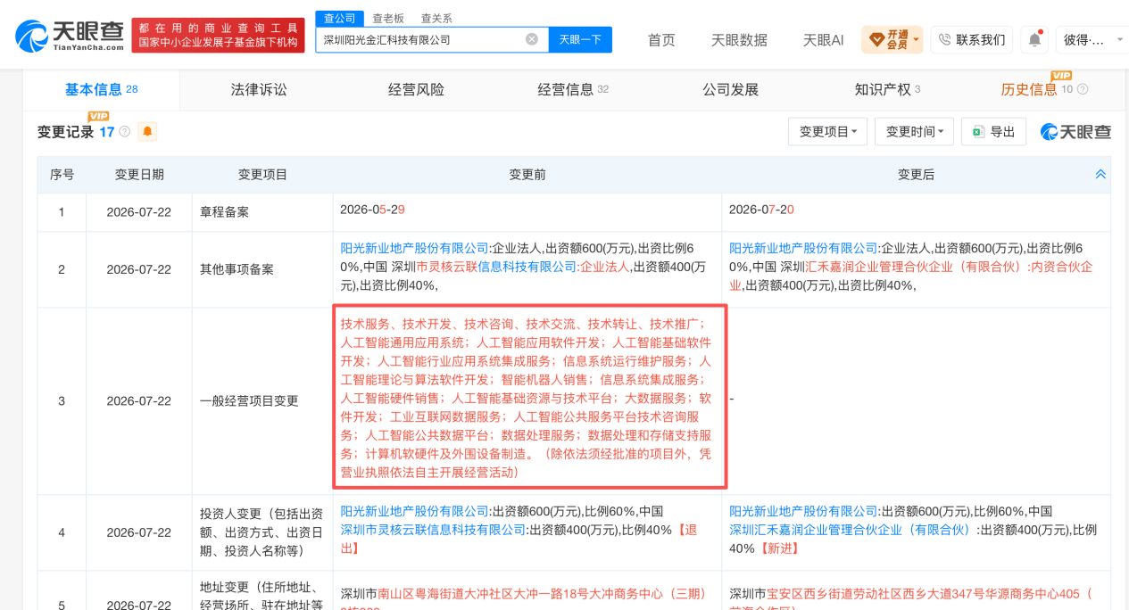Click the 导出 export button
The width and height of the screenshot is (1129, 610).
(994, 132)
